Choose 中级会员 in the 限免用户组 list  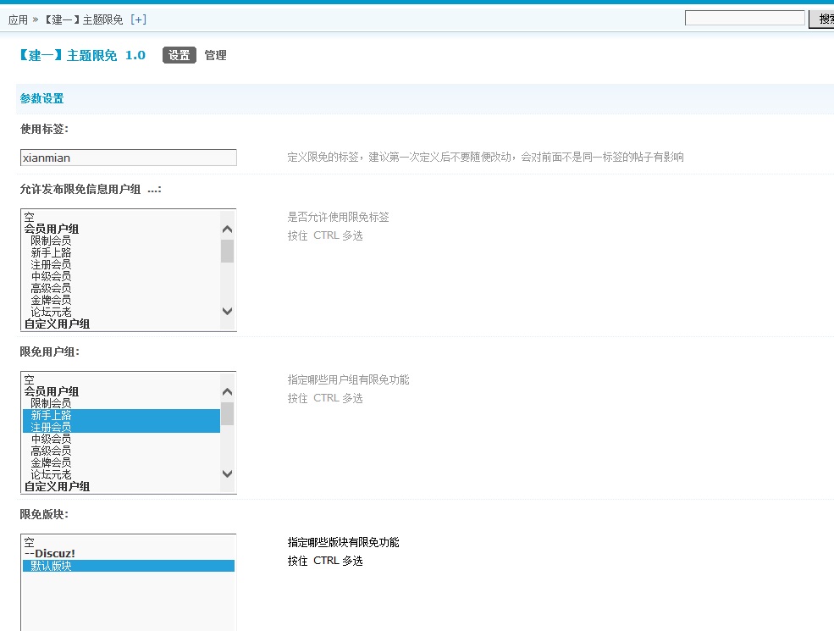[51, 439]
